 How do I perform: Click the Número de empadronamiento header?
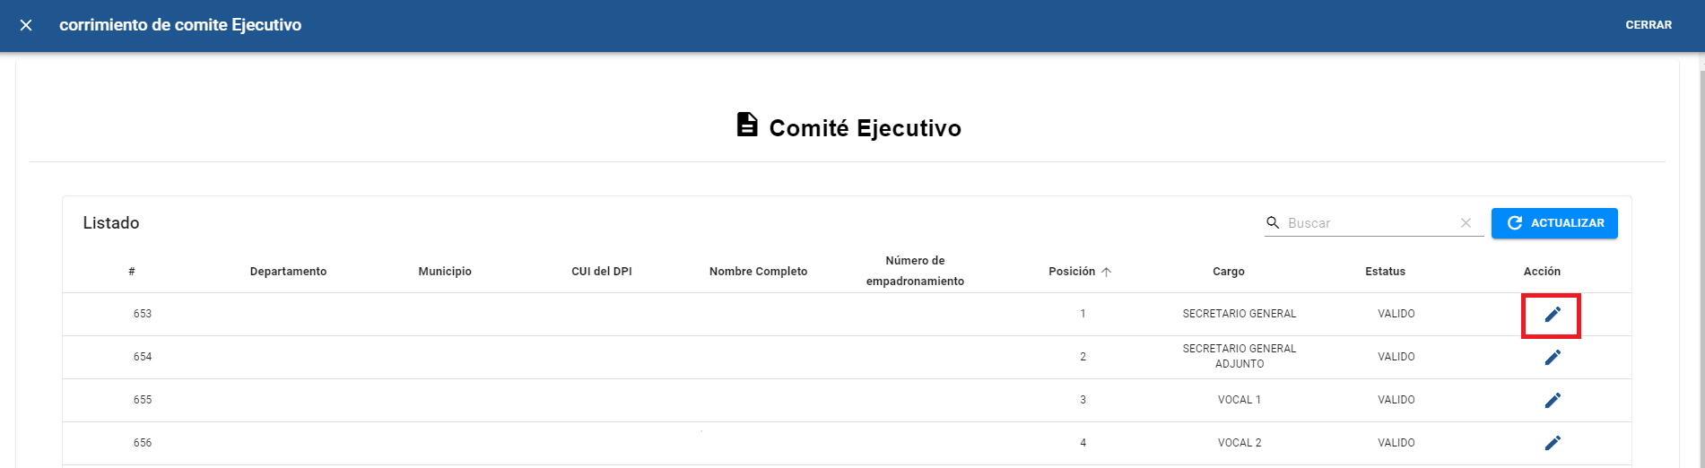click(x=915, y=271)
